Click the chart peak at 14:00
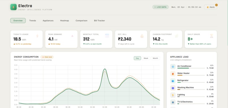228x108 pixels. click(x=105, y=69)
